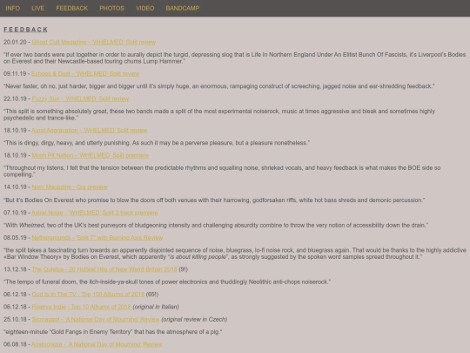
Task: Click the quote about "Gold Fangs in Enemy Territory"
Action: point(112,332)
